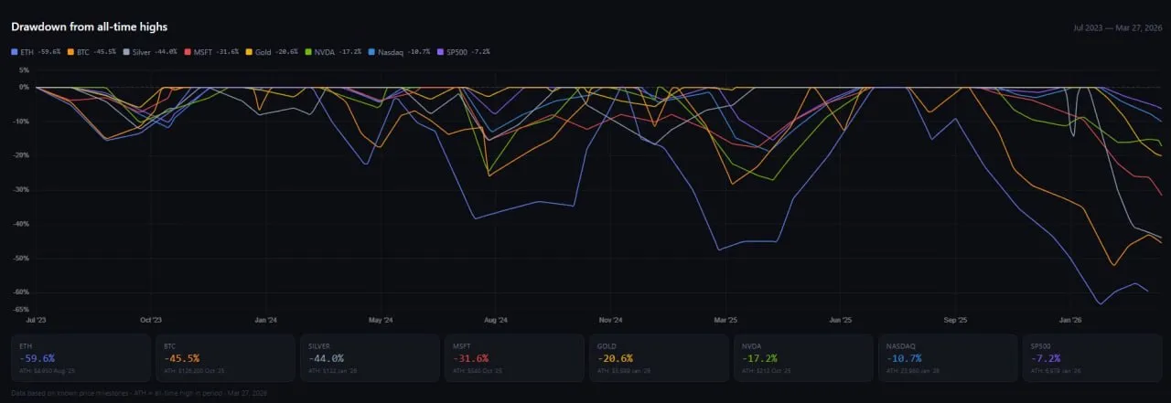Open the ETH -59.6% summary card
The height and width of the screenshot is (403, 1171).
[81, 357]
